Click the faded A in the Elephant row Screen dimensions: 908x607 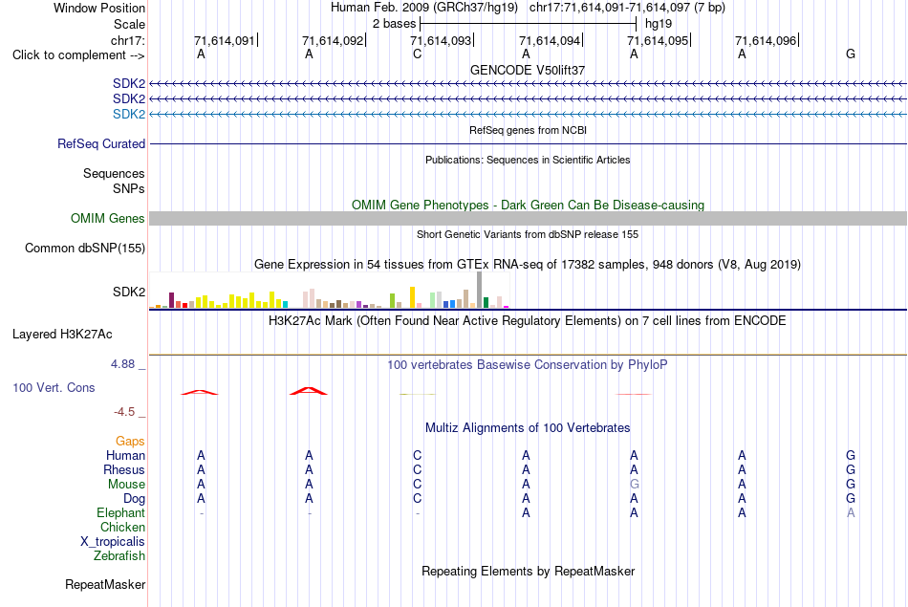tap(851, 512)
